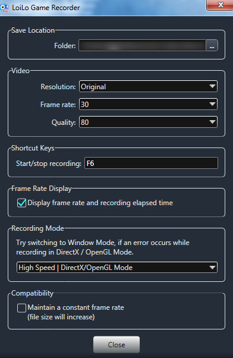Click the 'Folder:' label
The height and width of the screenshot is (358, 233).
[65, 46]
